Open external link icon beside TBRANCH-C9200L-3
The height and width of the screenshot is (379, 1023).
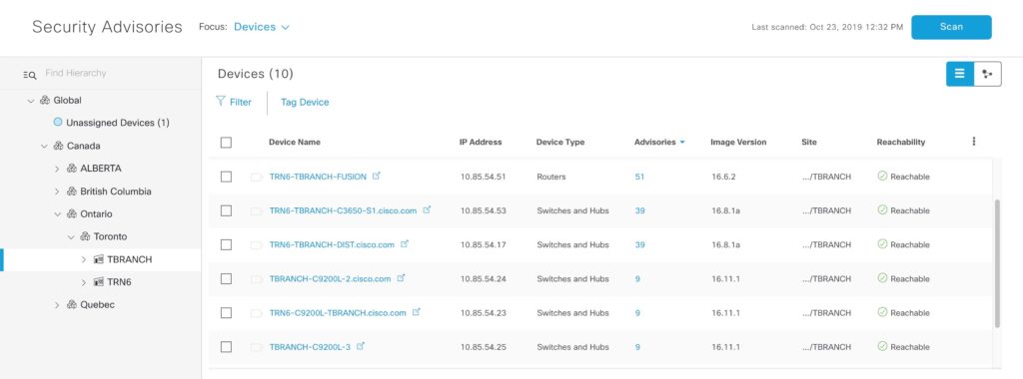[x=360, y=346]
